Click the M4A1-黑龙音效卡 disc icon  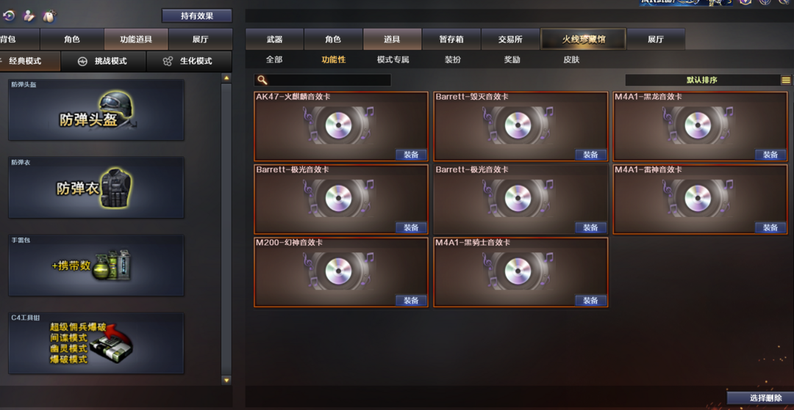click(698, 125)
